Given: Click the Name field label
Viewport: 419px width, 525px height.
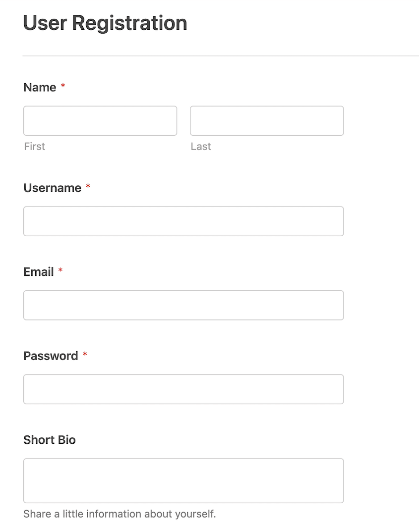Looking at the screenshot, I should click(x=40, y=87).
